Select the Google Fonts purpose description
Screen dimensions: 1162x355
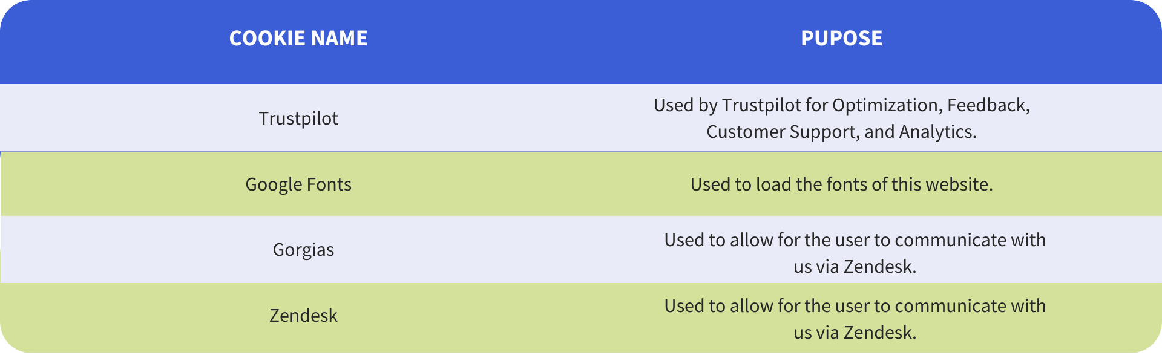click(x=842, y=184)
